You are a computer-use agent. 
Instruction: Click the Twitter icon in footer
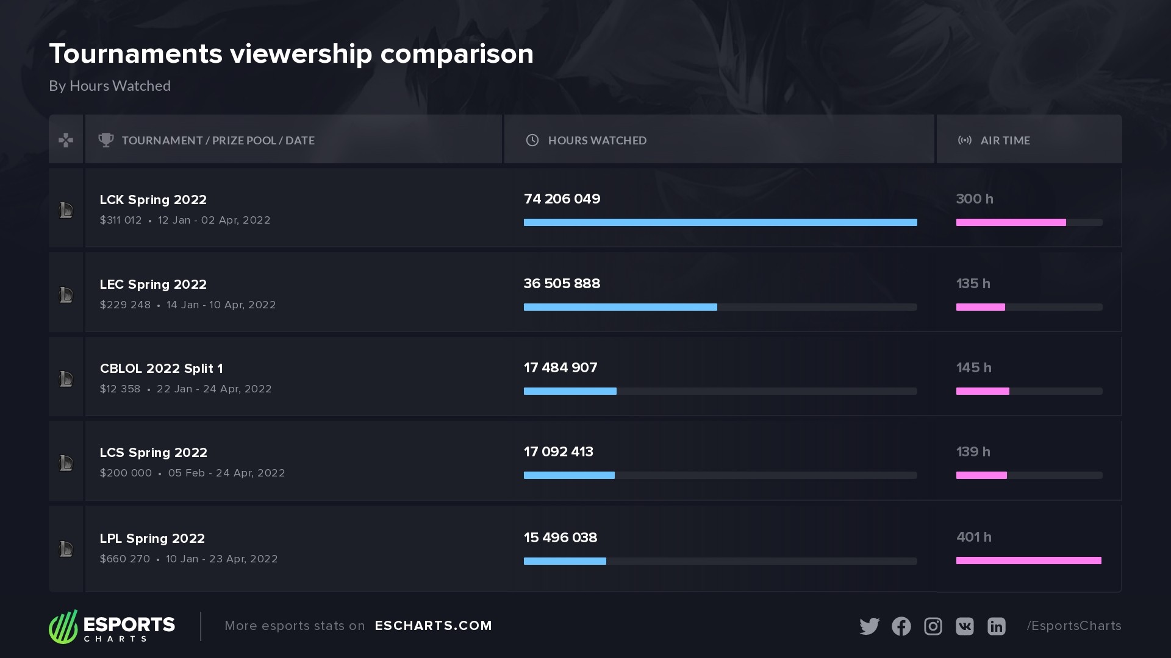tap(869, 626)
